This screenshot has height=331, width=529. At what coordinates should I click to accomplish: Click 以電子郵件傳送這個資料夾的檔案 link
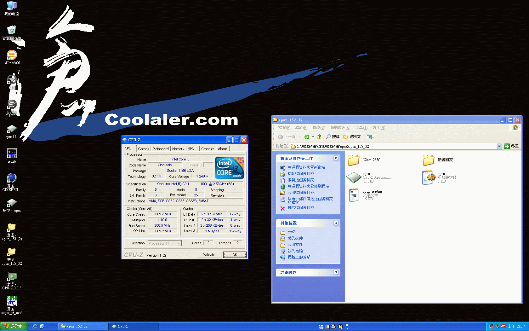pos(310,200)
